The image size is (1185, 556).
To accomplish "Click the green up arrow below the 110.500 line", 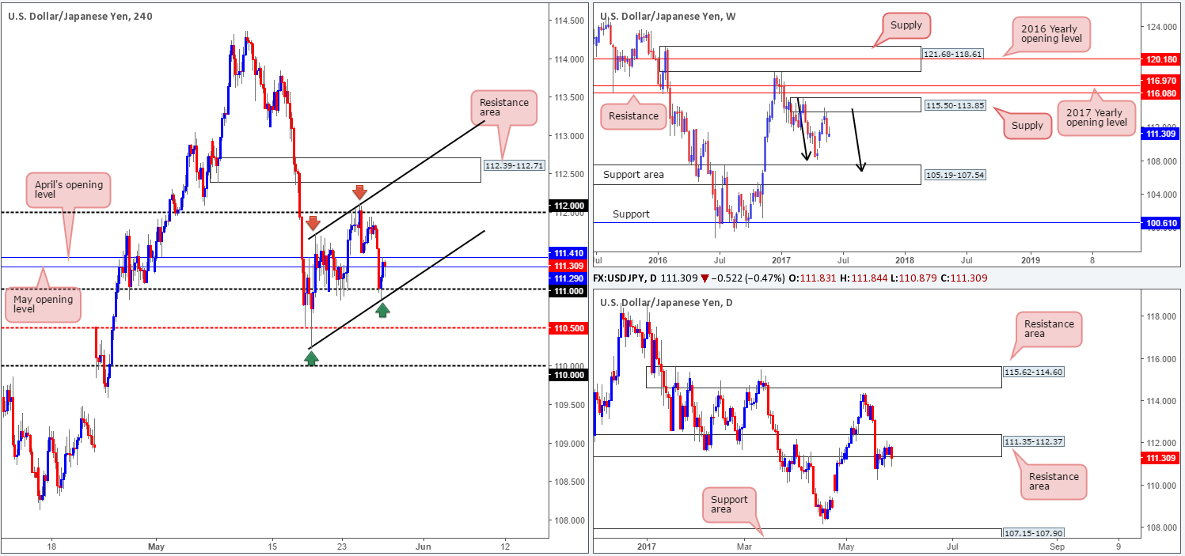I will coord(311,358).
